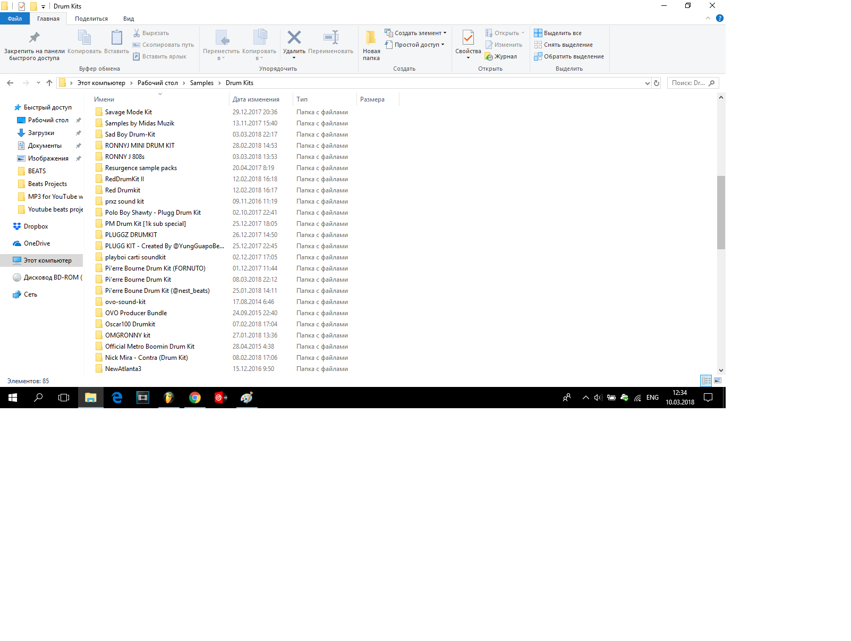Click the Pin to Quick access icon
The height and width of the screenshot is (641, 851).
[35, 37]
